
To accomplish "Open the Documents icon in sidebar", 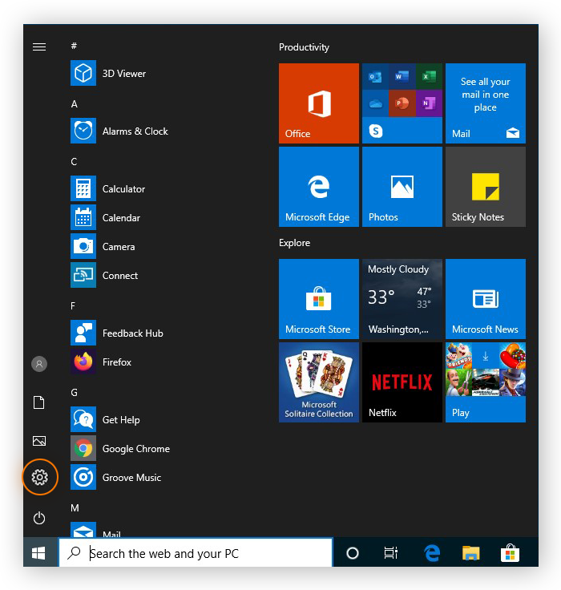I will pos(39,402).
